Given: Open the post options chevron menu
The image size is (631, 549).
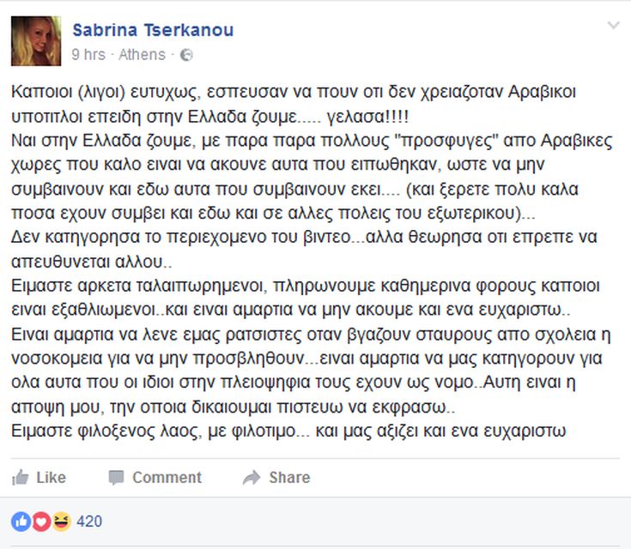Looking at the screenshot, I should tap(613, 26).
